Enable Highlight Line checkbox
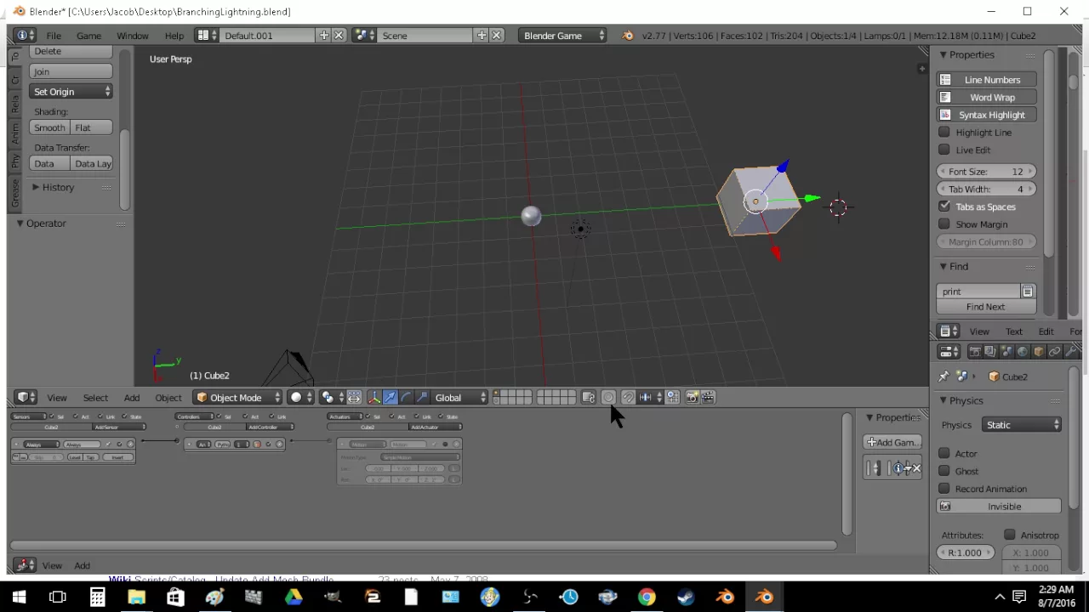 [944, 133]
